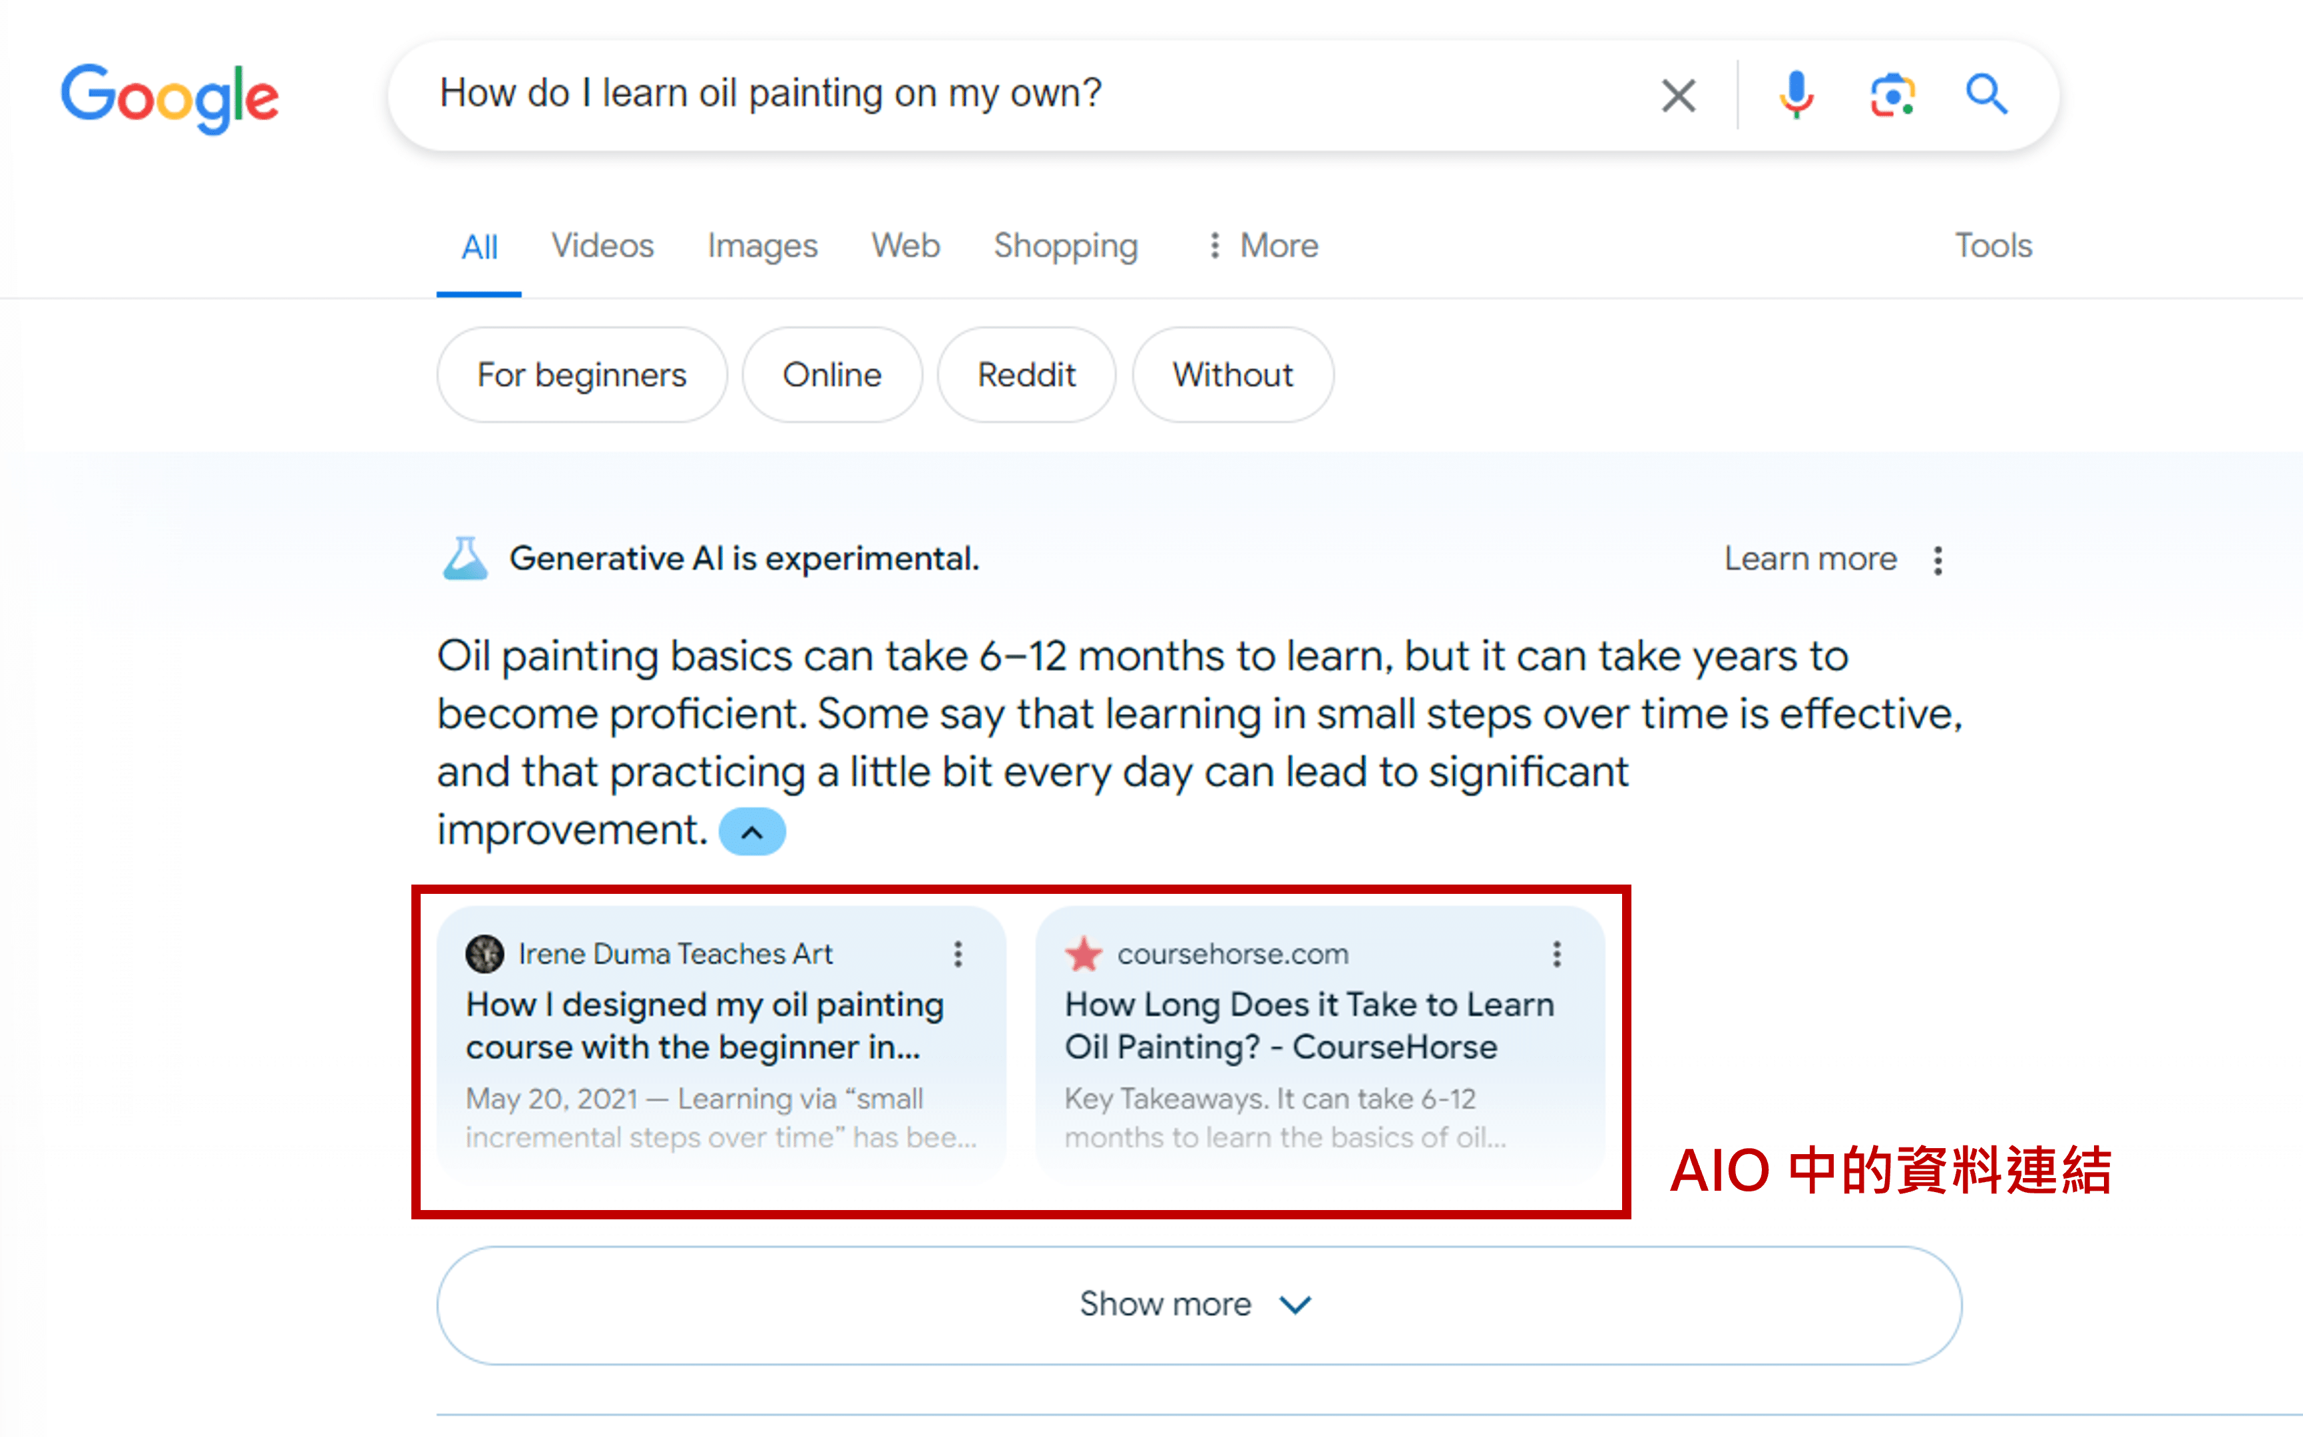This screenshot has width=2303, height=1437.
Task: Apply the Reddit filter chip
Action: 1026,375
